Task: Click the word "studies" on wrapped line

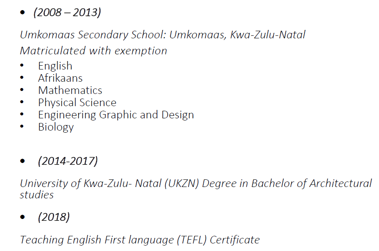Action: click(37, 195)
